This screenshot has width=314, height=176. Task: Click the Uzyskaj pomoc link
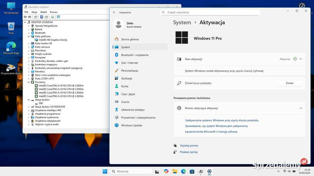click(189, 145)
